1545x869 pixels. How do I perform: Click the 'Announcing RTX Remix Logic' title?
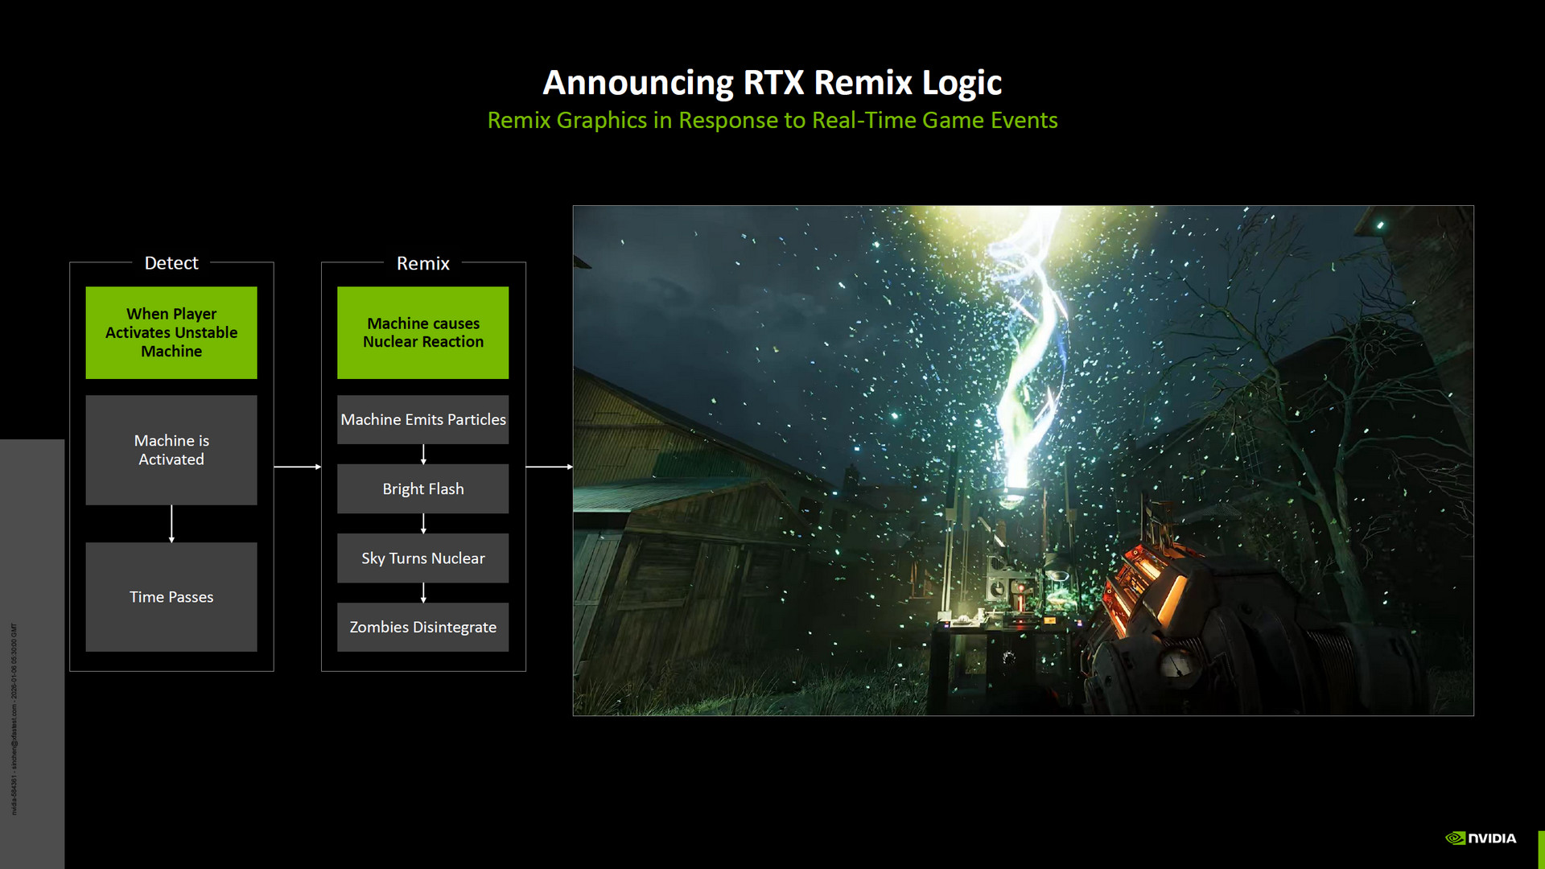(x=772, y=82)
